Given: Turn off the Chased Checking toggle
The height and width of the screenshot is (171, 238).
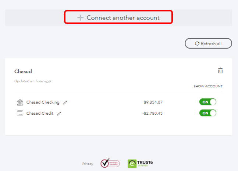Looking at the screenshot, I should [x=208, y=102].
